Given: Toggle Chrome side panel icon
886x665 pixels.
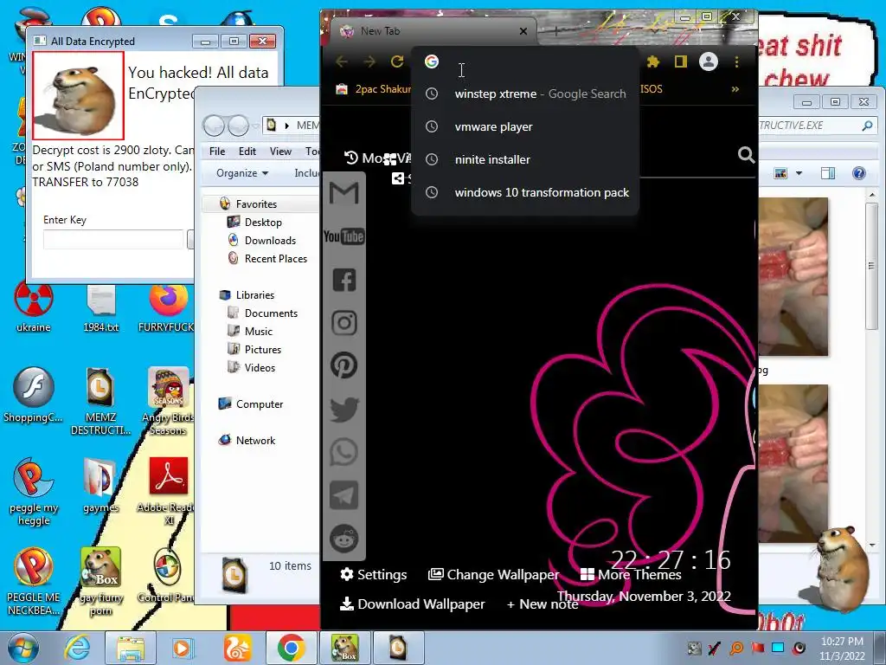Looking at the screenshot, I should tap(681, 61).
